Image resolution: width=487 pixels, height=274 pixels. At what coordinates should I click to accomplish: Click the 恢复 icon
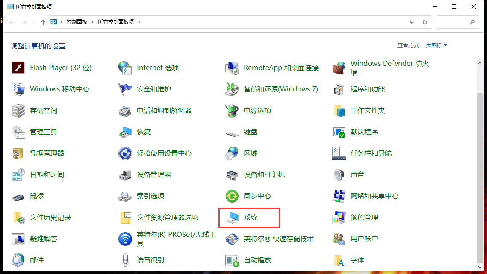pos(125,132)
